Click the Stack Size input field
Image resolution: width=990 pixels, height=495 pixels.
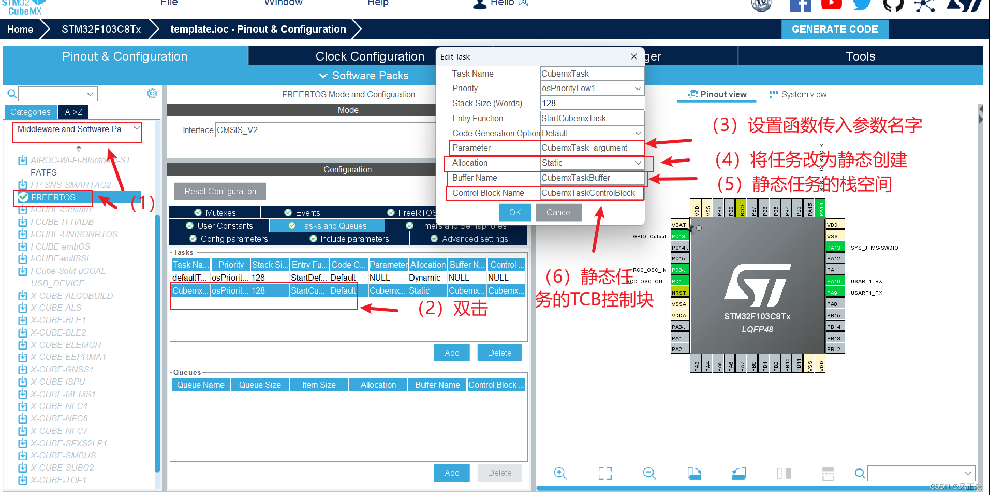pyautogui.click(x=592, y=104)
